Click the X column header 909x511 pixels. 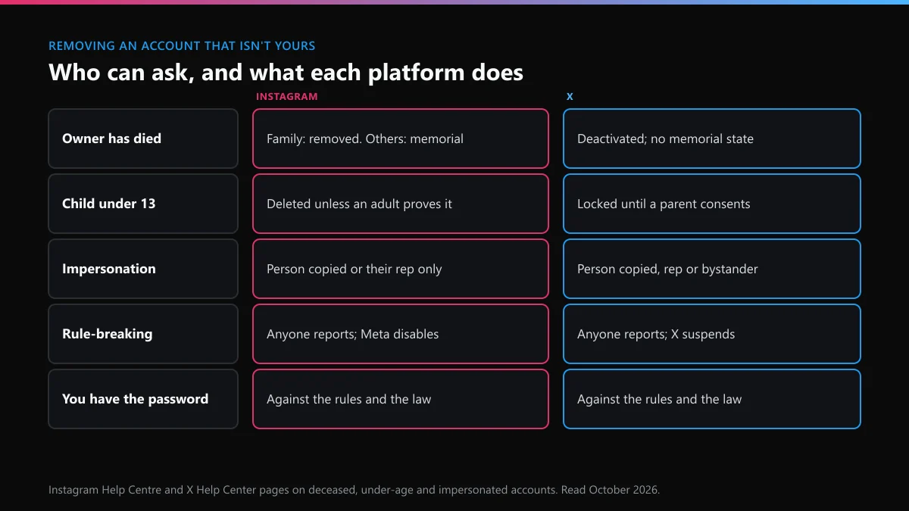click(570, 97)
